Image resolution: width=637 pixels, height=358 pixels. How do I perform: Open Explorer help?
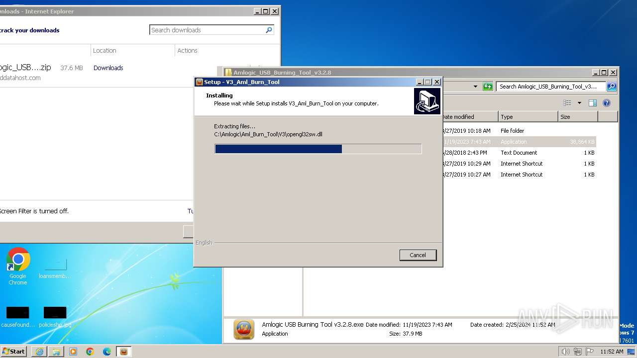[x=607, y=103]
